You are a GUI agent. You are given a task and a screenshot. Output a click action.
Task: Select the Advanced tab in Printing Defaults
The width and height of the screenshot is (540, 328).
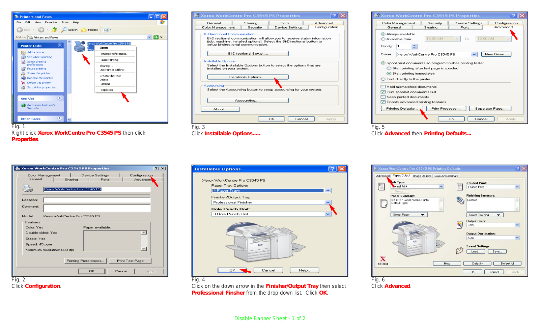click(x=383, y=176)
